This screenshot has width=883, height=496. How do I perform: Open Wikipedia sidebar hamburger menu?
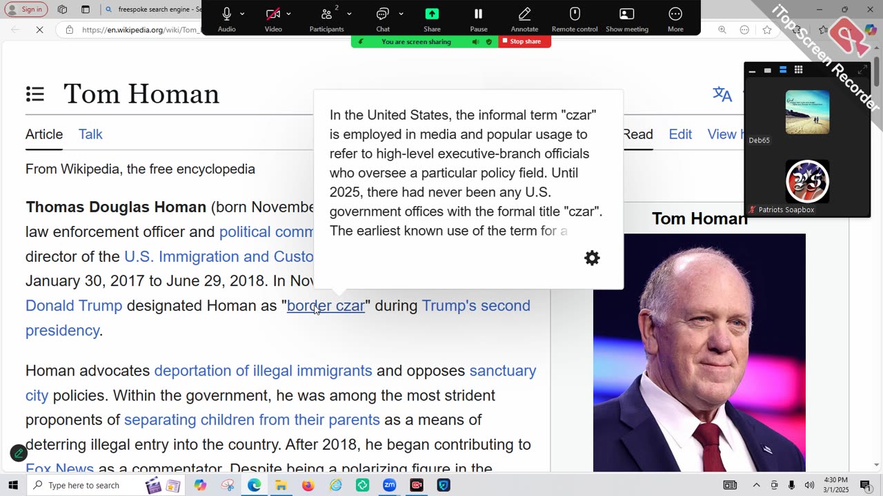(35, 94)
